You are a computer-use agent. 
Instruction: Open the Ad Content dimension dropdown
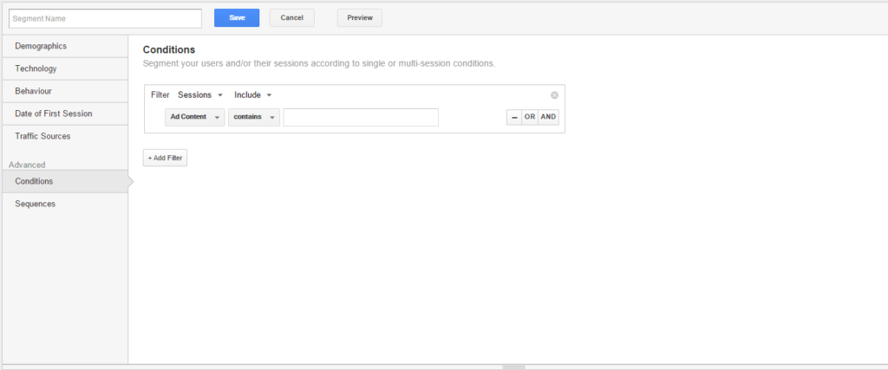pyautogui.click(x=195, y=117)
